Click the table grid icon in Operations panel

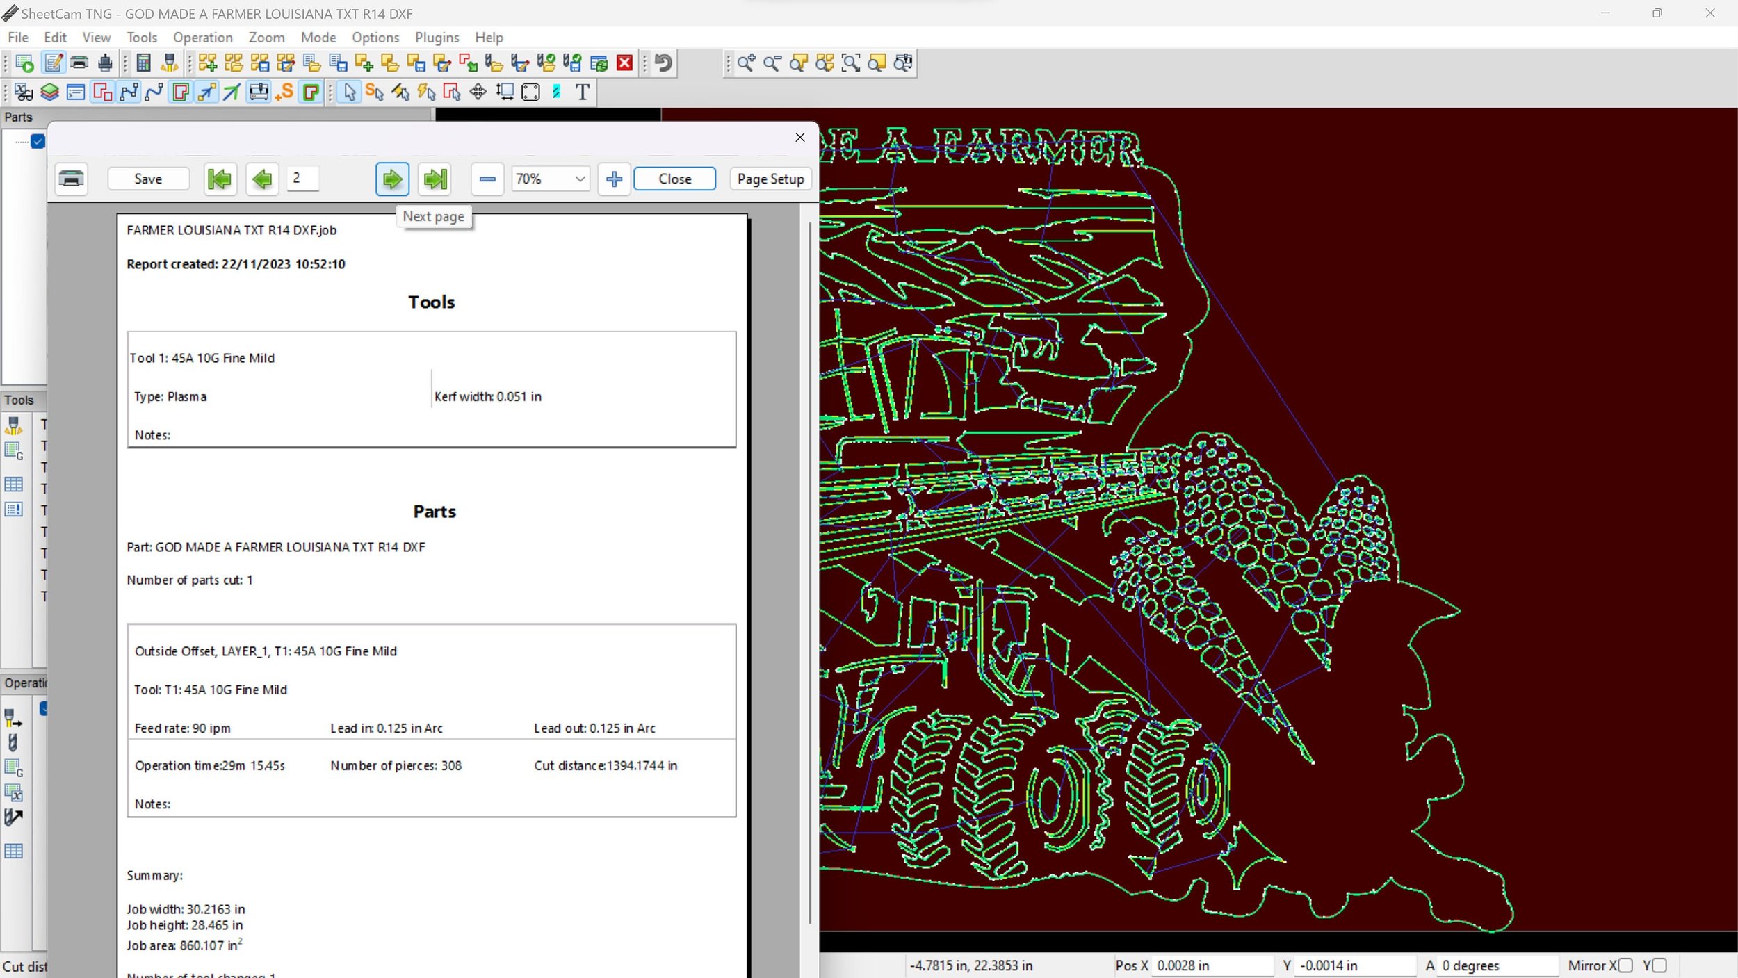point(13,851)
